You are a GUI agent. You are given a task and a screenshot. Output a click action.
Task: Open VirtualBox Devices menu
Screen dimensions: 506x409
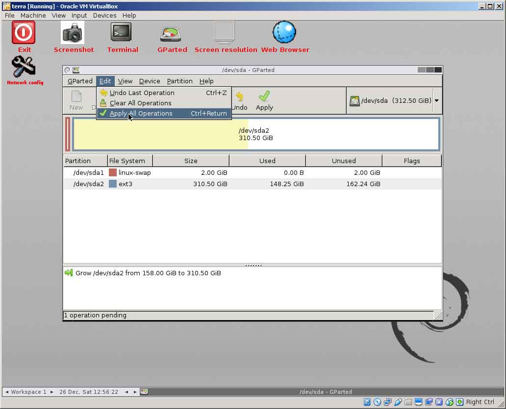[x=104, y=16]
